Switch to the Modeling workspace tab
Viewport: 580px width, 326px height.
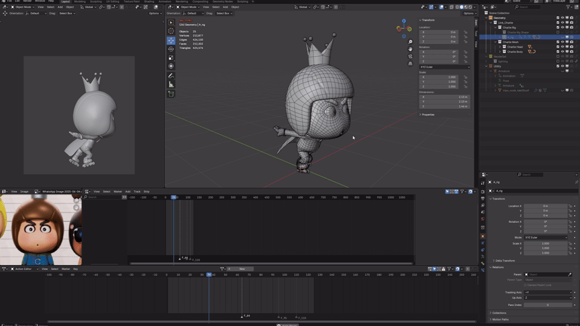click(80, 1)
